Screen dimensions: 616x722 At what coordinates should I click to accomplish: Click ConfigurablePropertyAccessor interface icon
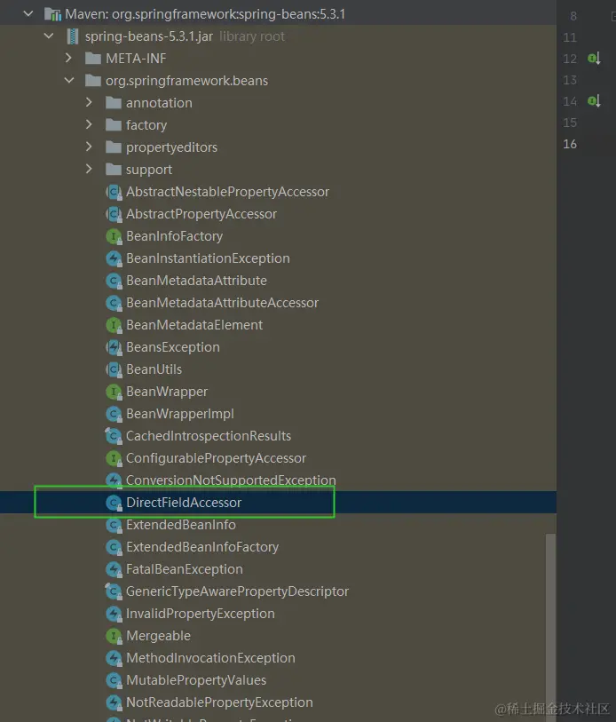[114, 458]
